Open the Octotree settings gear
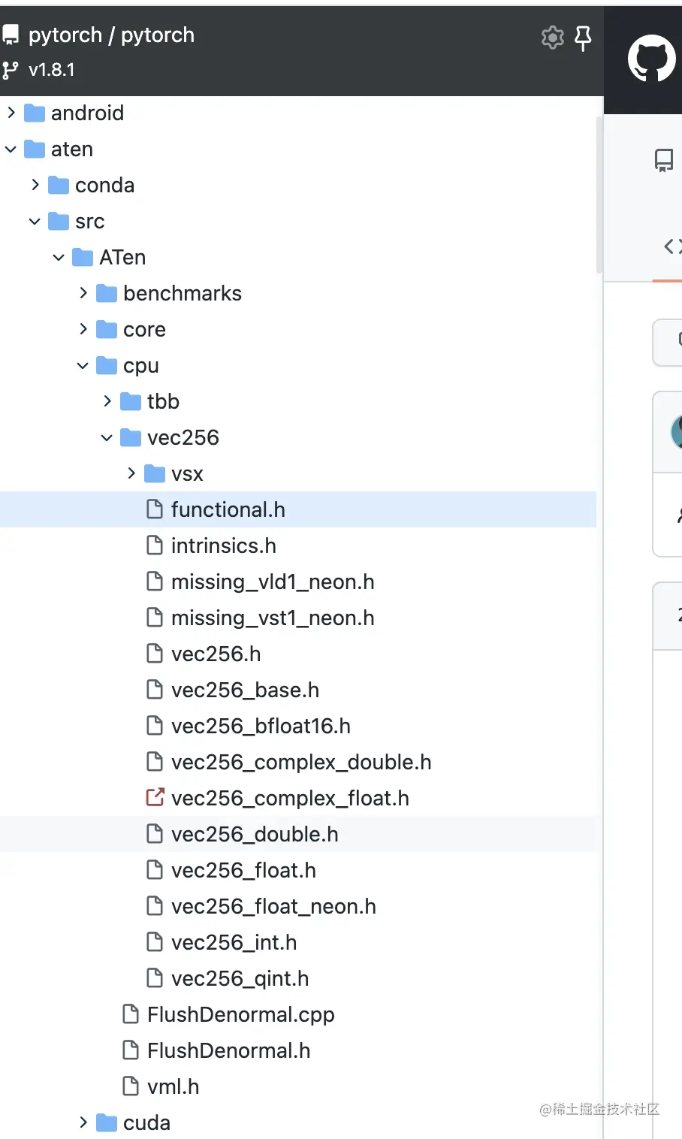The width and height of the screenshot is (682, 1139). point(552,38)
